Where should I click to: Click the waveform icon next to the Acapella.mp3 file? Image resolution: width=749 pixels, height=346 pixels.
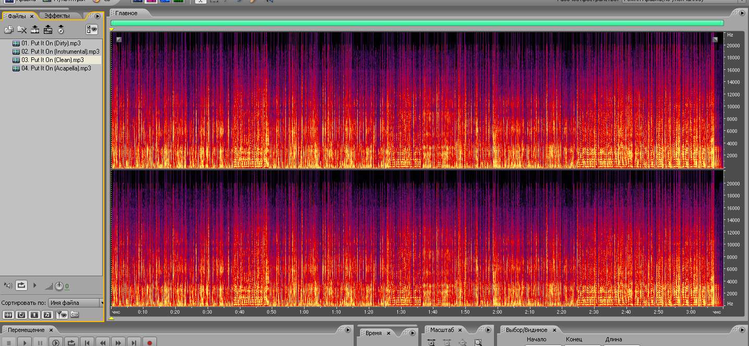(x=16, y=68)
